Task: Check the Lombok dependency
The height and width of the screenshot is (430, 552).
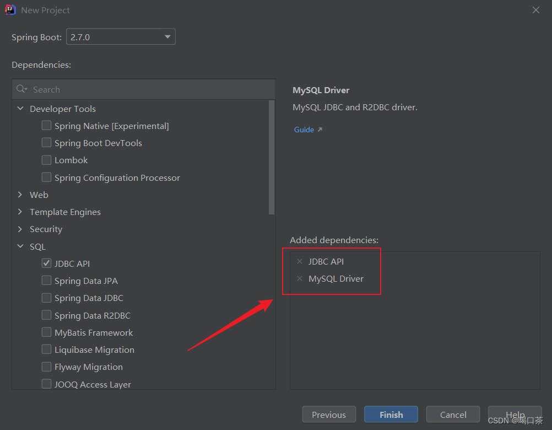Action: (x=46, y=160)
